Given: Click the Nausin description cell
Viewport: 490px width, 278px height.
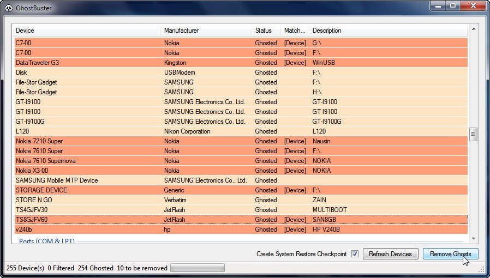Looking at the screenshot, I should pos(321,141).
